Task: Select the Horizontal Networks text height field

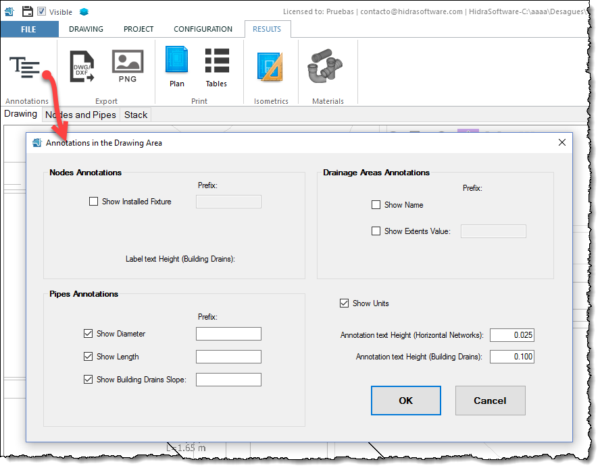Action: [512, 334]
